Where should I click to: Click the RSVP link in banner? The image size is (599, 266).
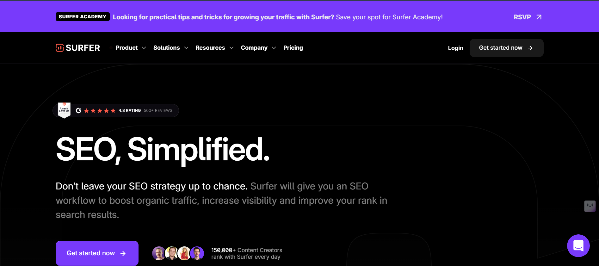(x=522, y=17)
